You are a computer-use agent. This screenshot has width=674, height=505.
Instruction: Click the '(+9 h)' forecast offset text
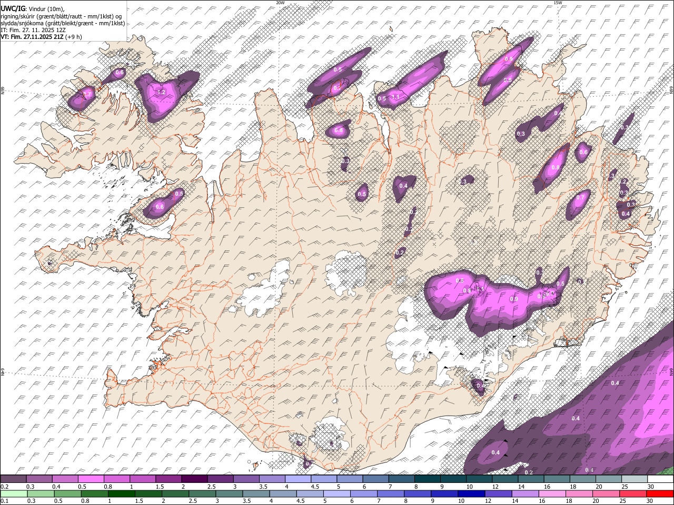pyautogui.click(x=73, y=37)
